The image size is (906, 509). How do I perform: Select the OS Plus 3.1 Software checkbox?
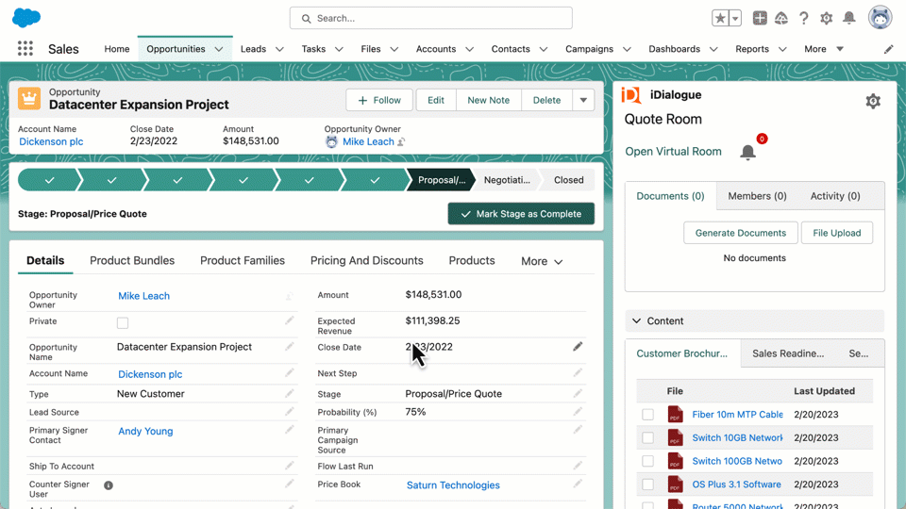click(647, 484)
